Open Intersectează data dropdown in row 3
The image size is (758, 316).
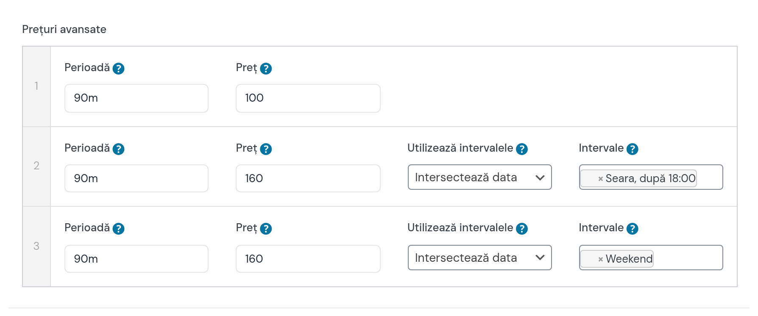tap(479, 258)
